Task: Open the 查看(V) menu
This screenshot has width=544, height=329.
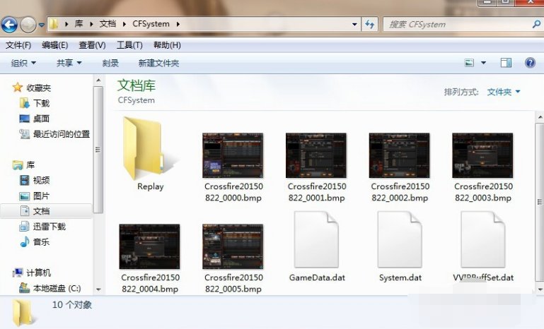Action: [92, 45]
